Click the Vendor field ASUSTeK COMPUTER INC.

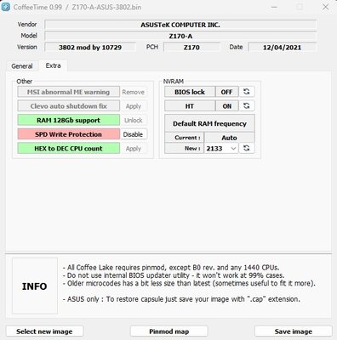click(180, 25)
